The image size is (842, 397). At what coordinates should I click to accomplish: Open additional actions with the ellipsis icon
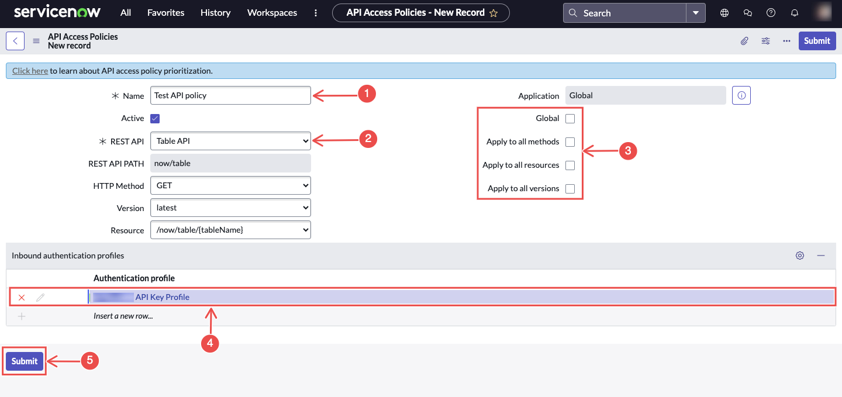click(x=786, y=40)
